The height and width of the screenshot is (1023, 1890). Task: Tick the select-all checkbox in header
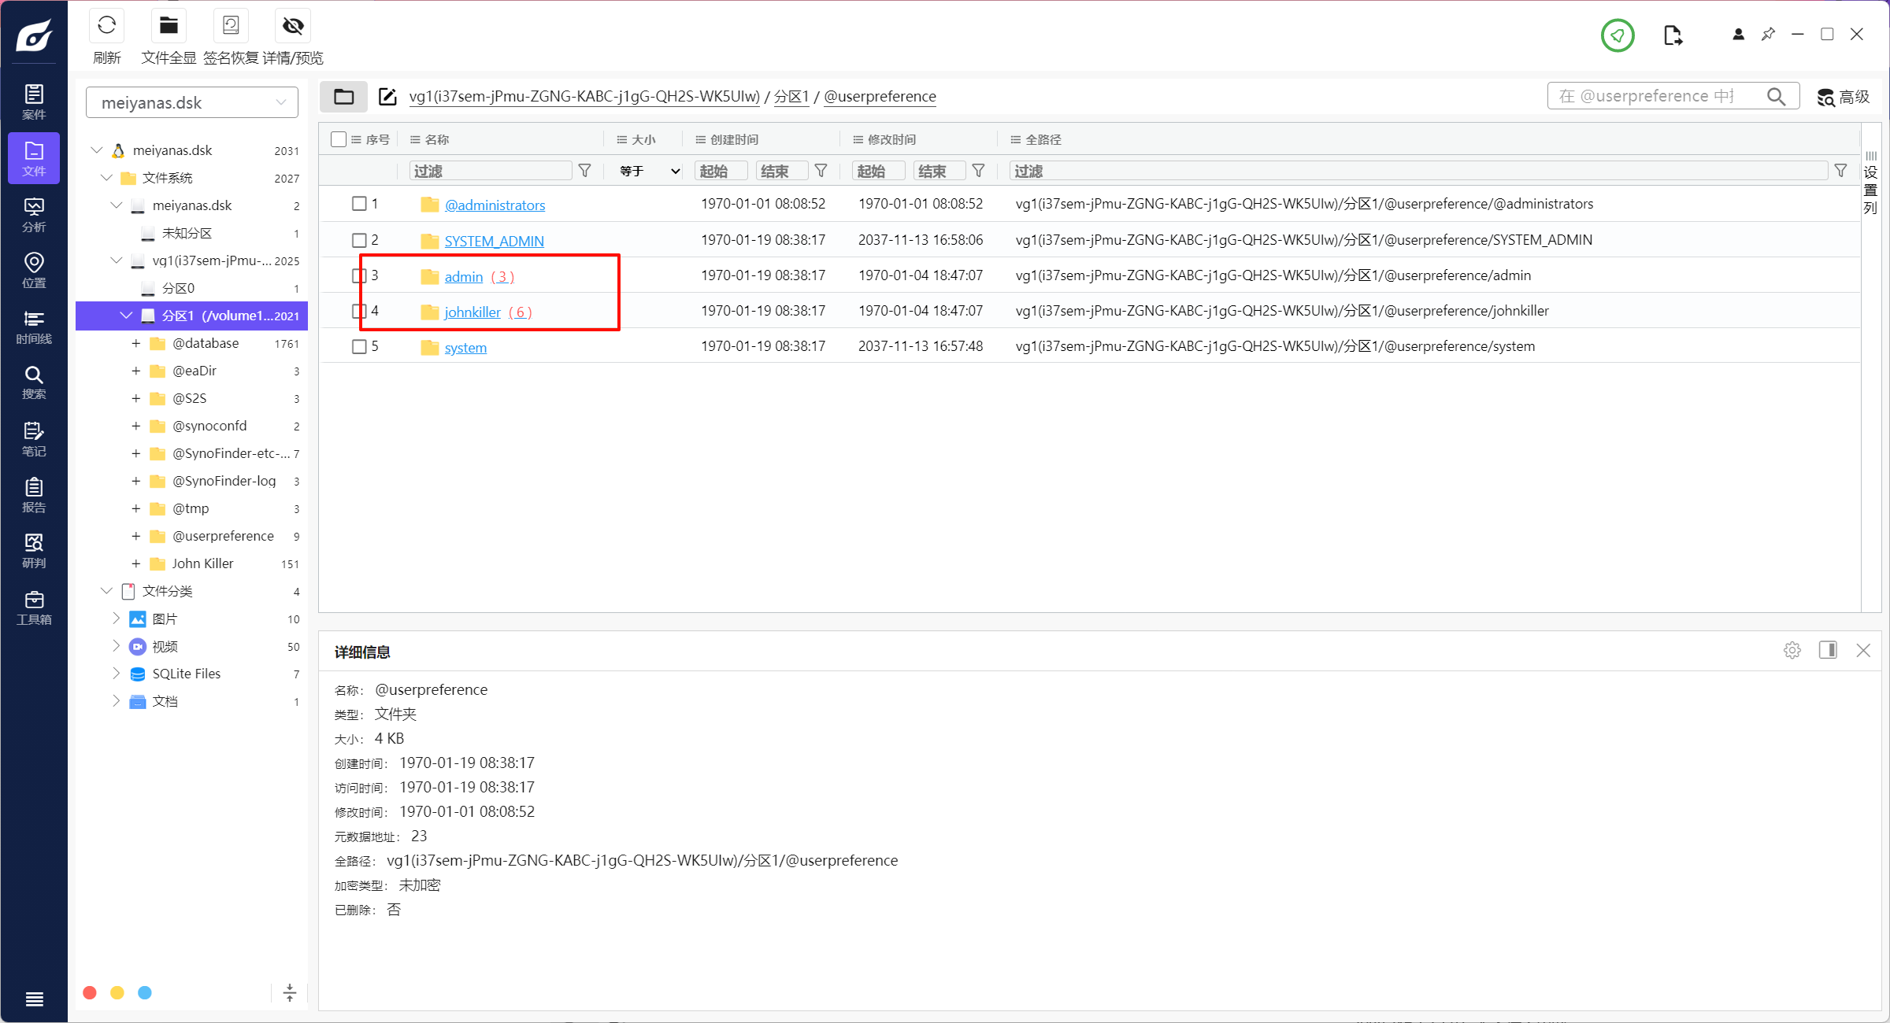[x=339, y=139]
